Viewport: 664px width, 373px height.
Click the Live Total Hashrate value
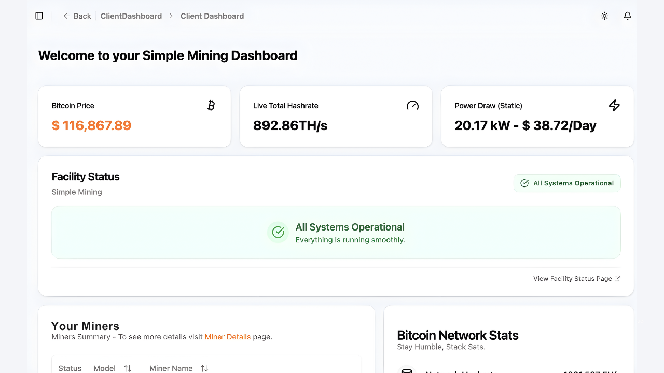click(x=290, y=125)
